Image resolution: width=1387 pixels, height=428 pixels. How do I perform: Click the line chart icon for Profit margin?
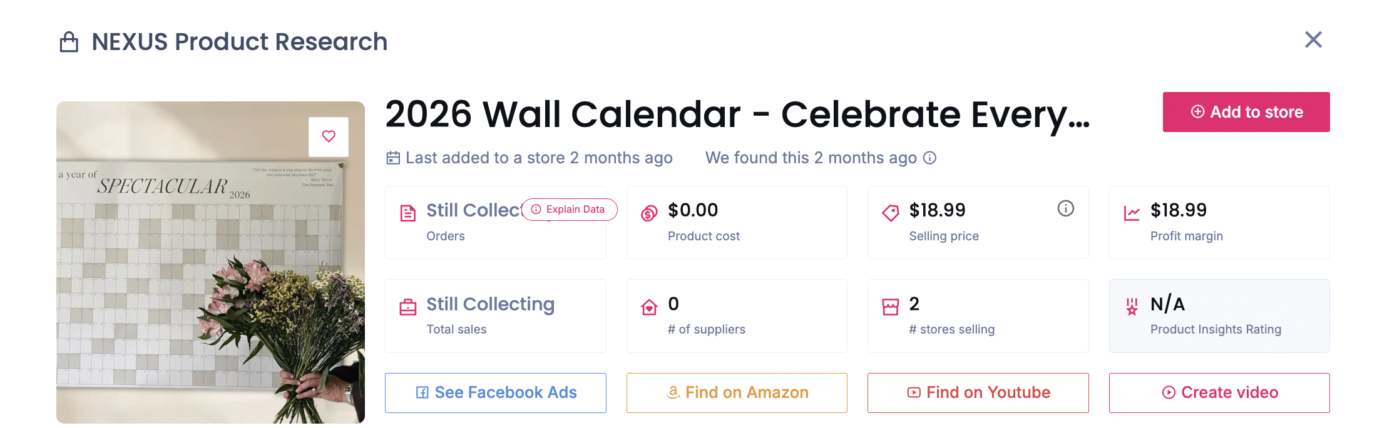coord(1132,212)
